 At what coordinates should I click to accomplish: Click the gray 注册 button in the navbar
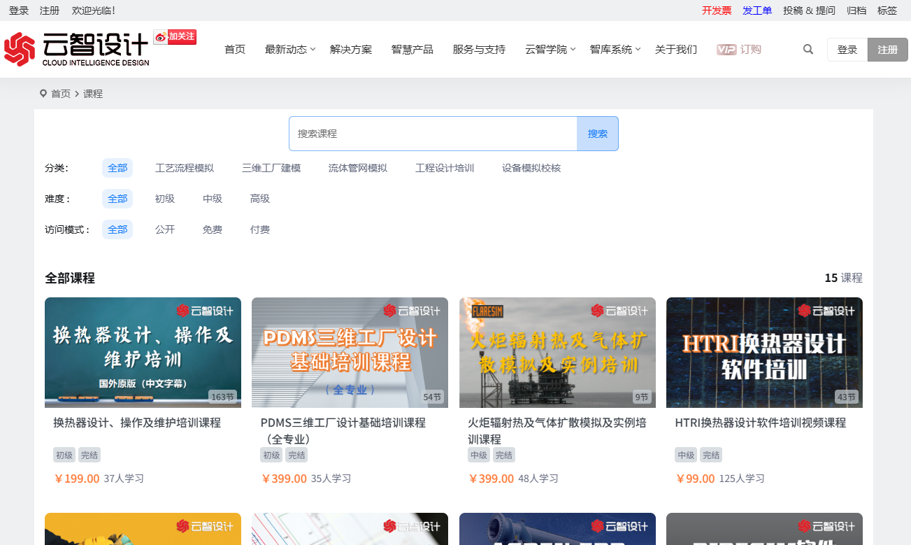point(888,50)
